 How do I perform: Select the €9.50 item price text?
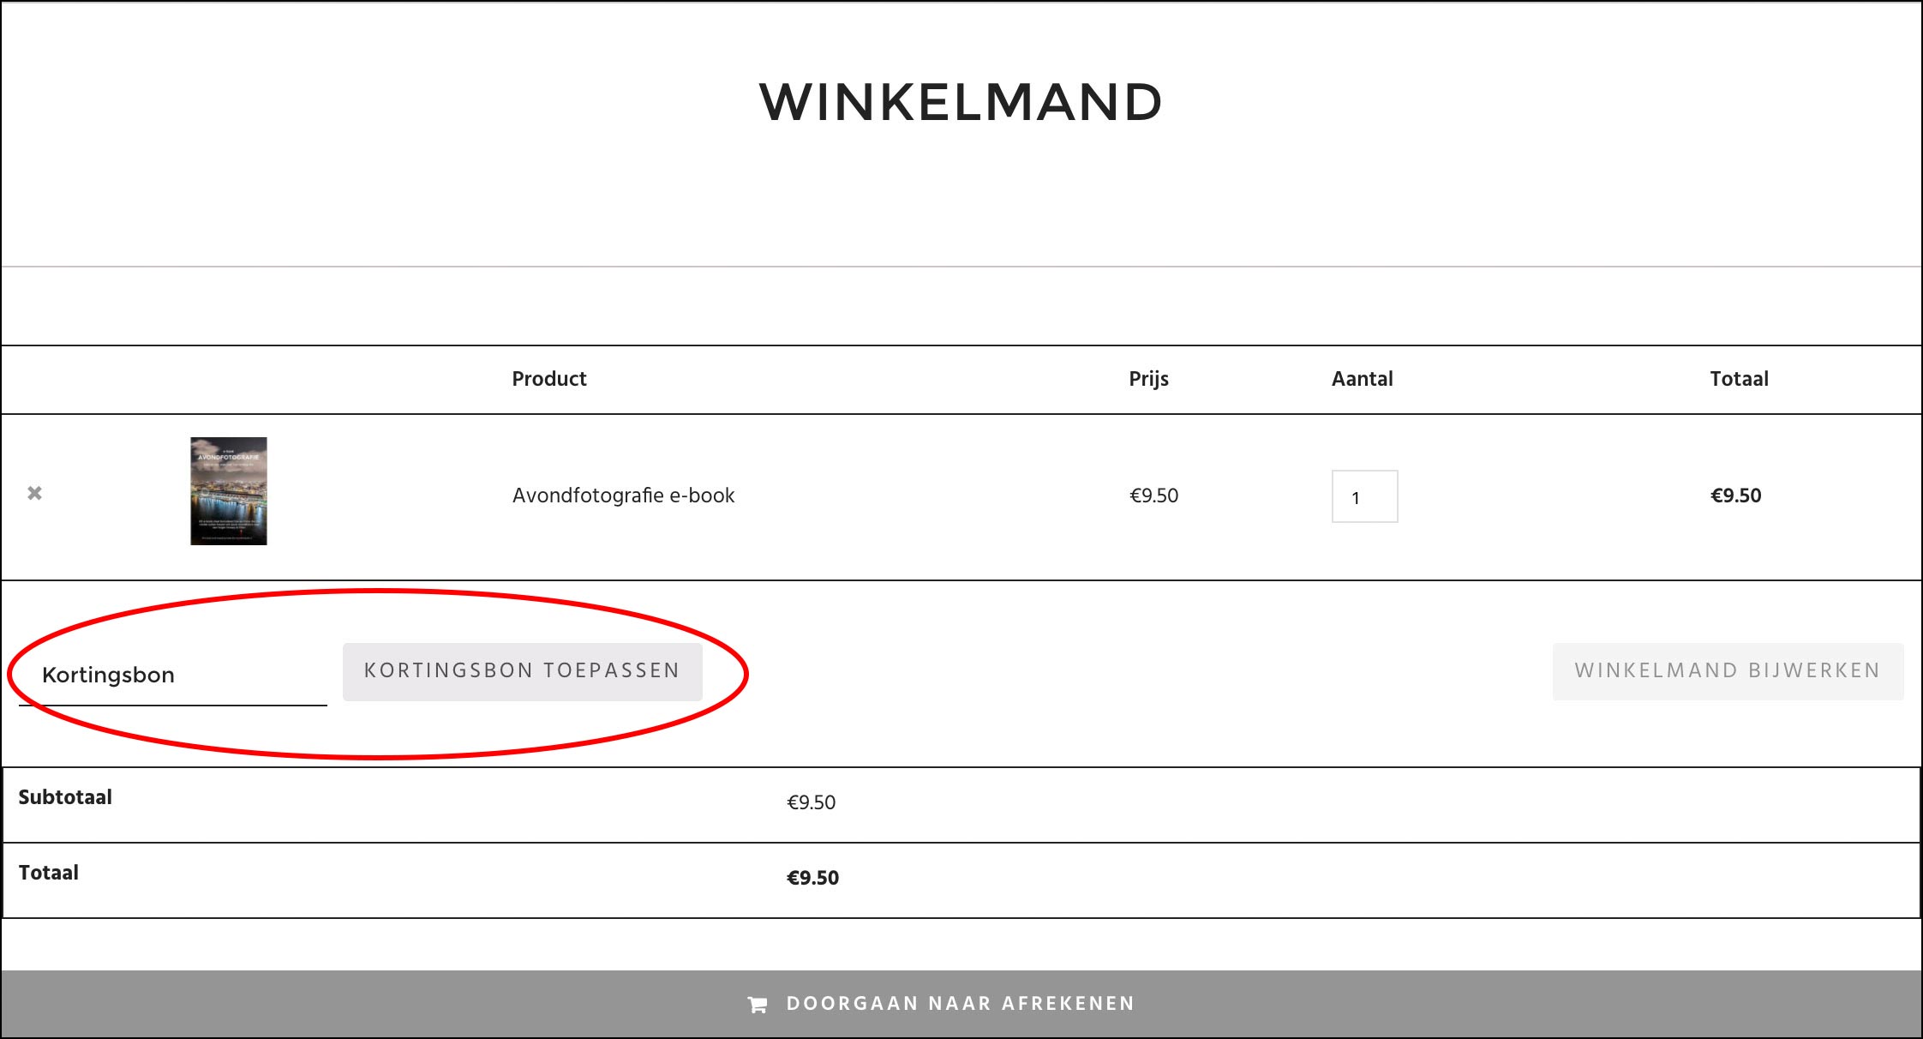tap(1153, 495)
